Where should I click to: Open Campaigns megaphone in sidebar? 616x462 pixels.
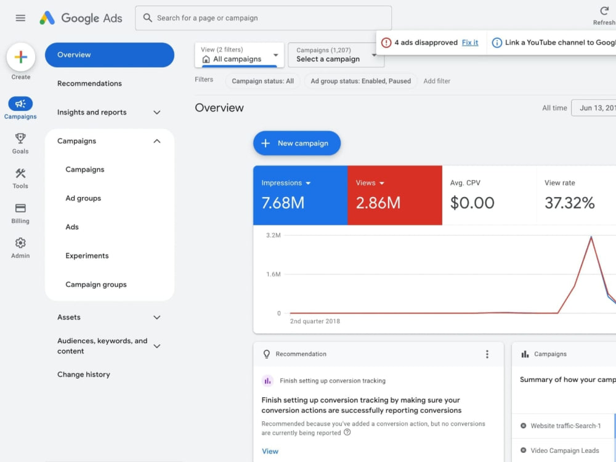coord(20,103)
